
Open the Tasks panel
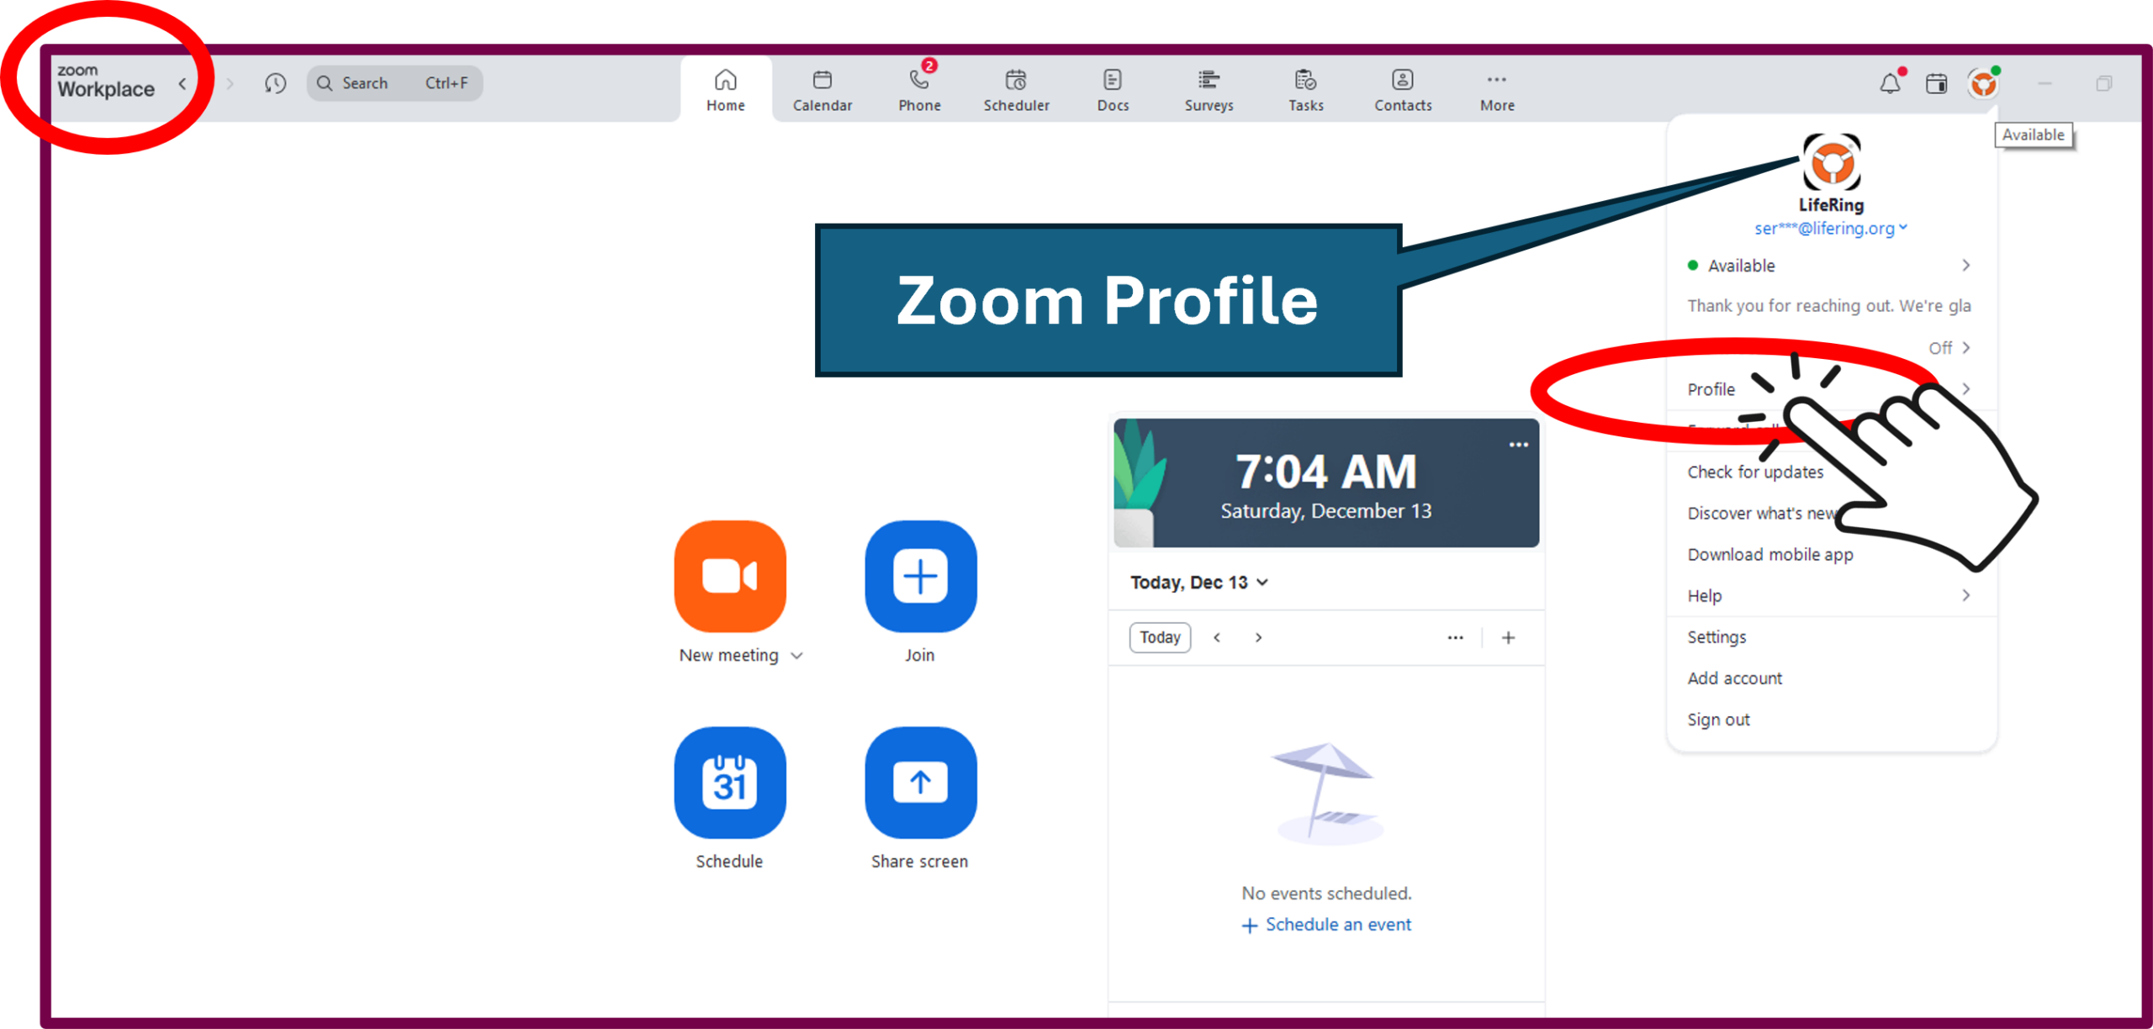pos(1304,88)
